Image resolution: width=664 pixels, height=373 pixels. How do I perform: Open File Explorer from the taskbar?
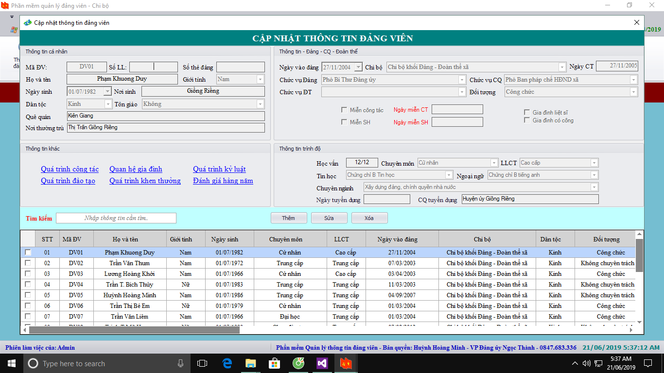(x=250, y=363)
